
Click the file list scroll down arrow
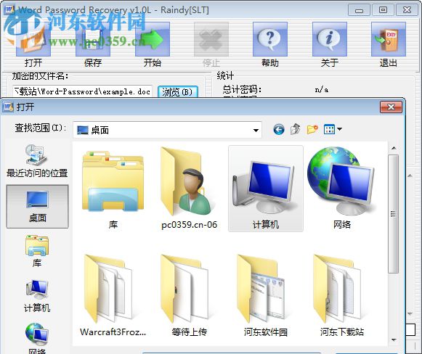394,340
